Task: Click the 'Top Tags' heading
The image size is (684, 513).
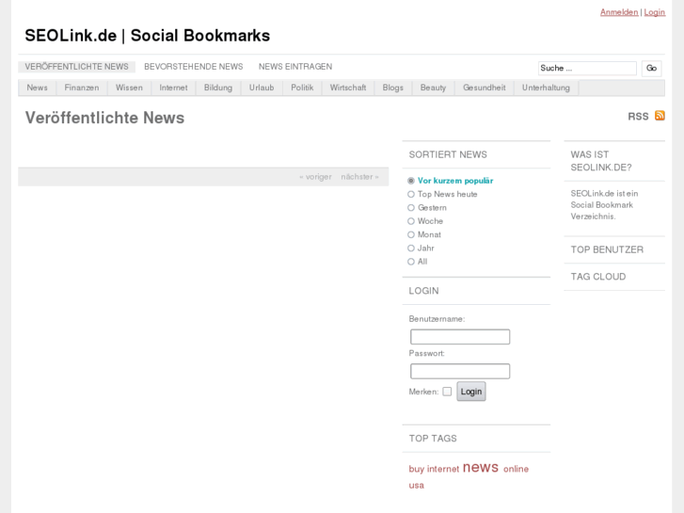Action: [x=433, y=439]
